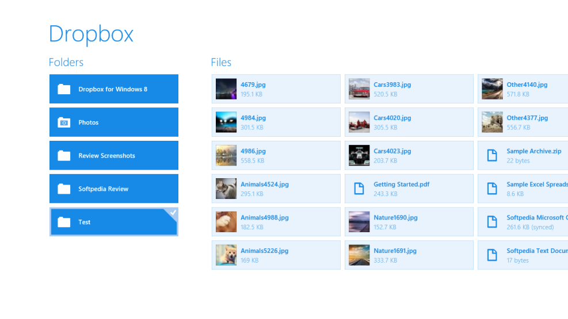Open the Nature1690.jpg thumbnail
The width and height of the screenshot is (568, 319).
click(x=359, y=222)
